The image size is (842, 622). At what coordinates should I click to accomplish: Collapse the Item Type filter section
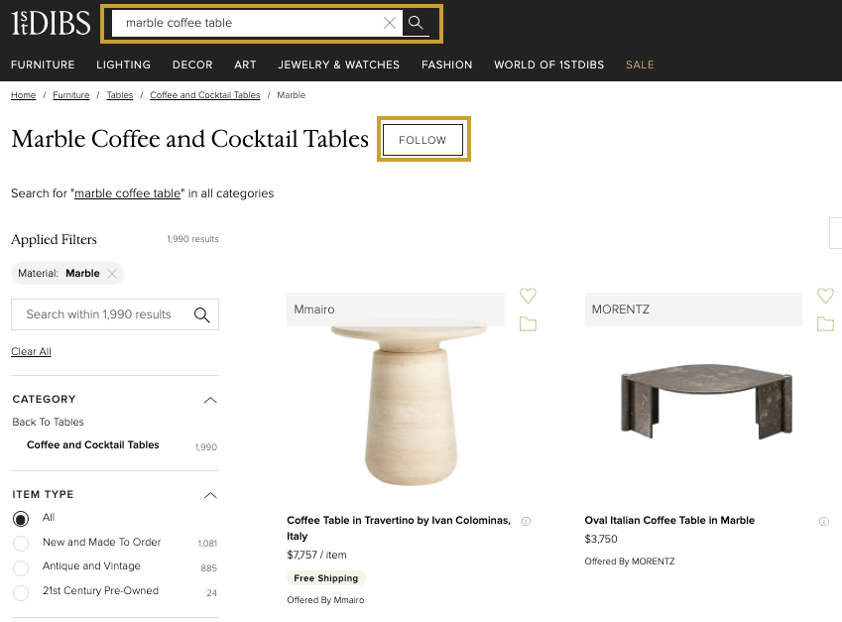pos(210,495)
